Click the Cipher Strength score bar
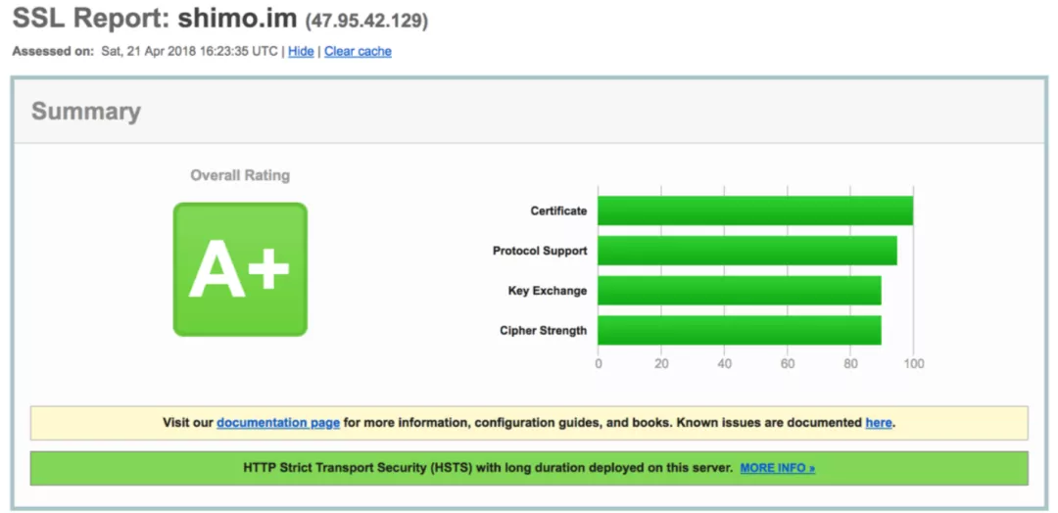This screenshot has height=513, width=1058. (740, 330)
